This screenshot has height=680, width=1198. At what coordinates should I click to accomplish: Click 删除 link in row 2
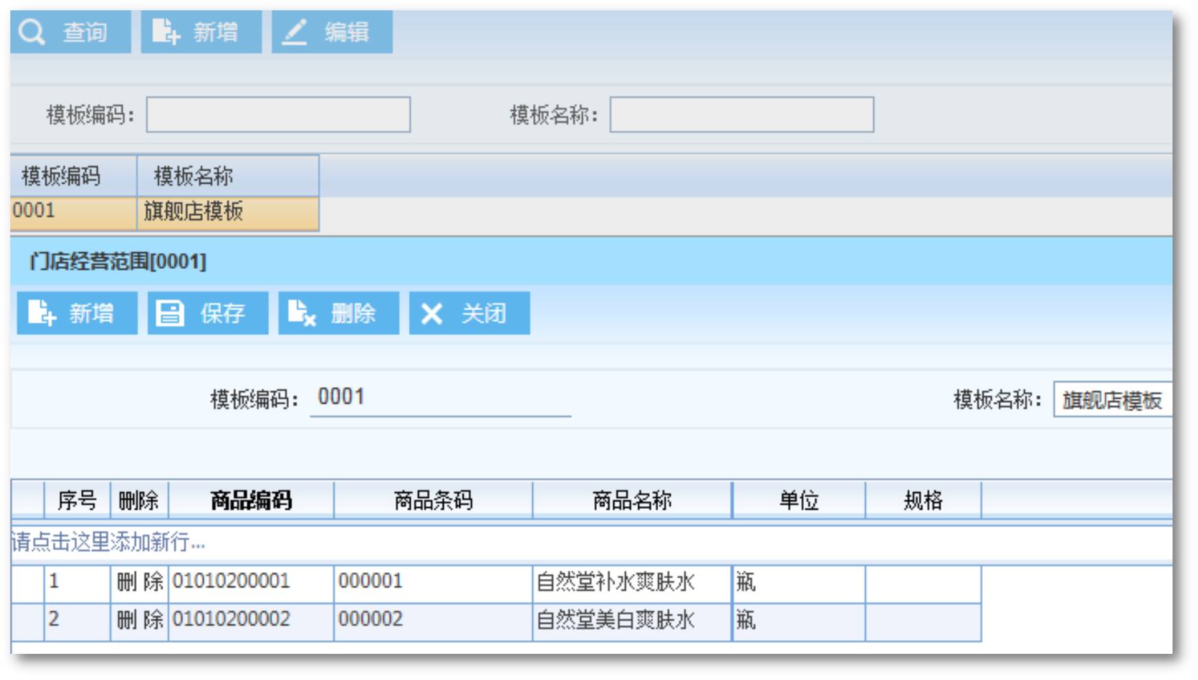point(140,620)
